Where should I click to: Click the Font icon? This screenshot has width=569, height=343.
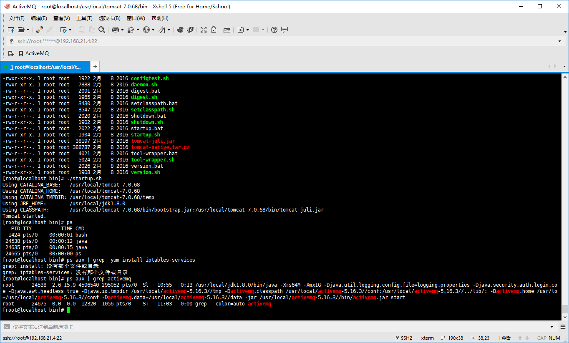pyautogui.click(x=162, y=30)
